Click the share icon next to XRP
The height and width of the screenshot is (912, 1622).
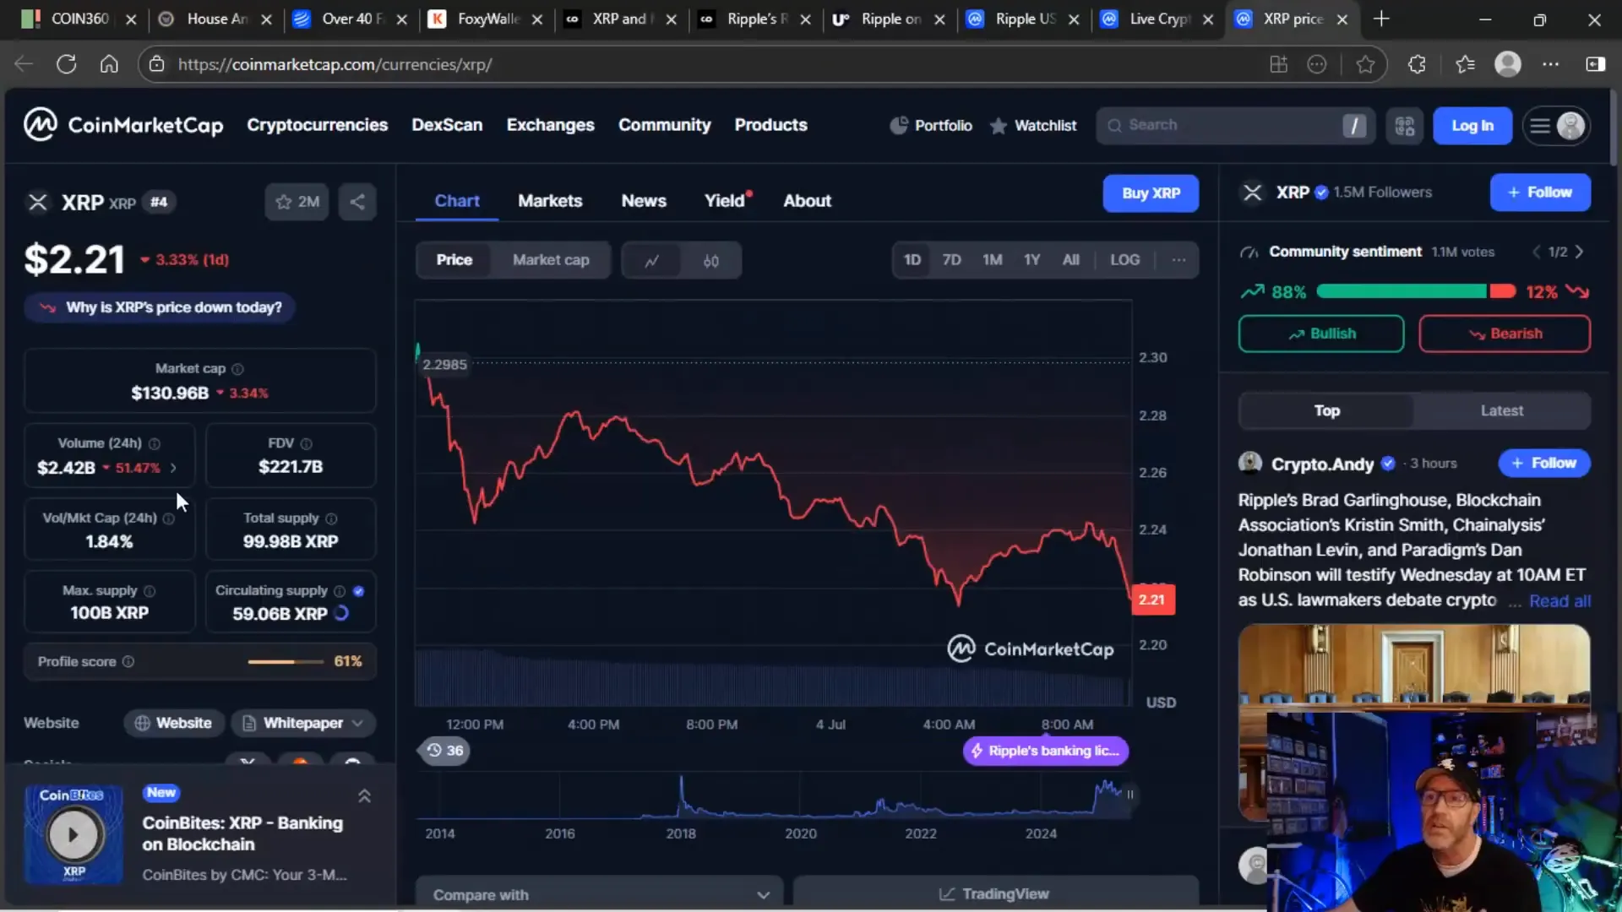(x=357, y=202)
